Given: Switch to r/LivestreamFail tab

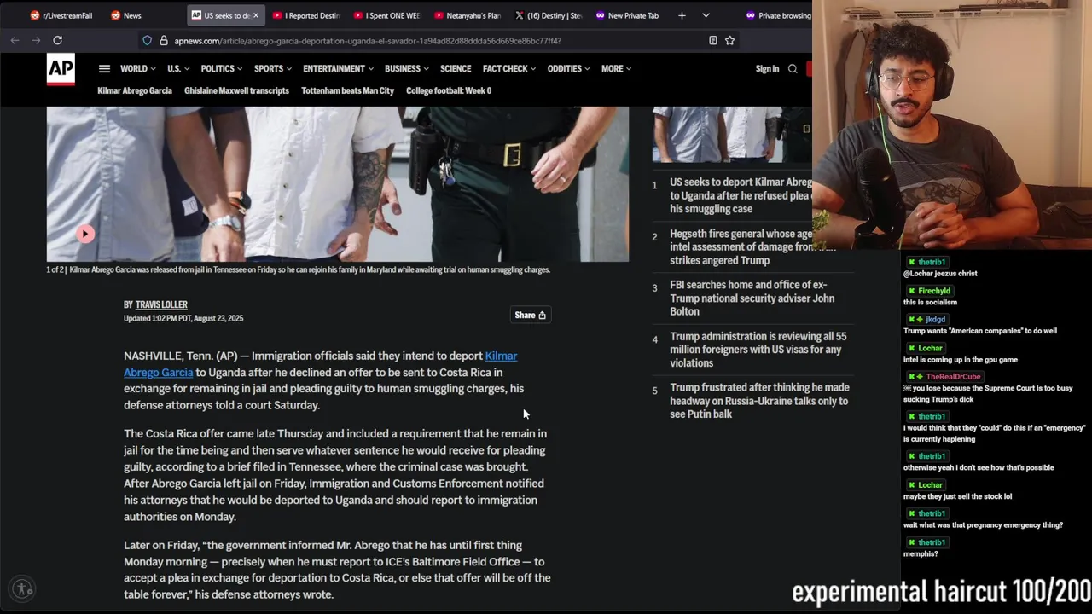Looking at the screenshot, I should coord(61,15).
